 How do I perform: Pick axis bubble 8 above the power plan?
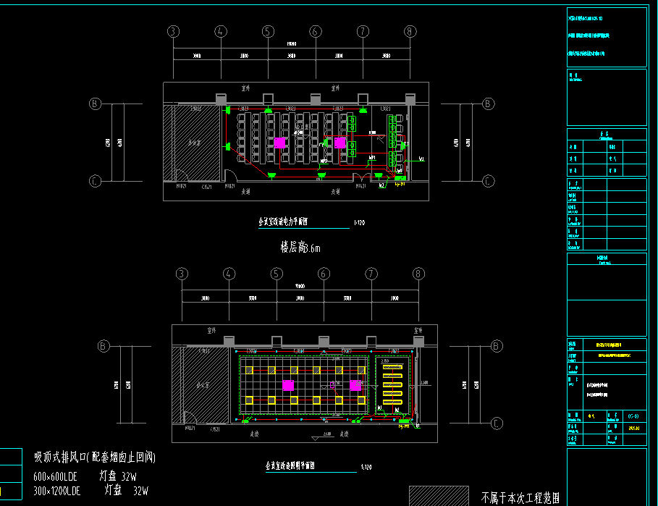point(410,31)
